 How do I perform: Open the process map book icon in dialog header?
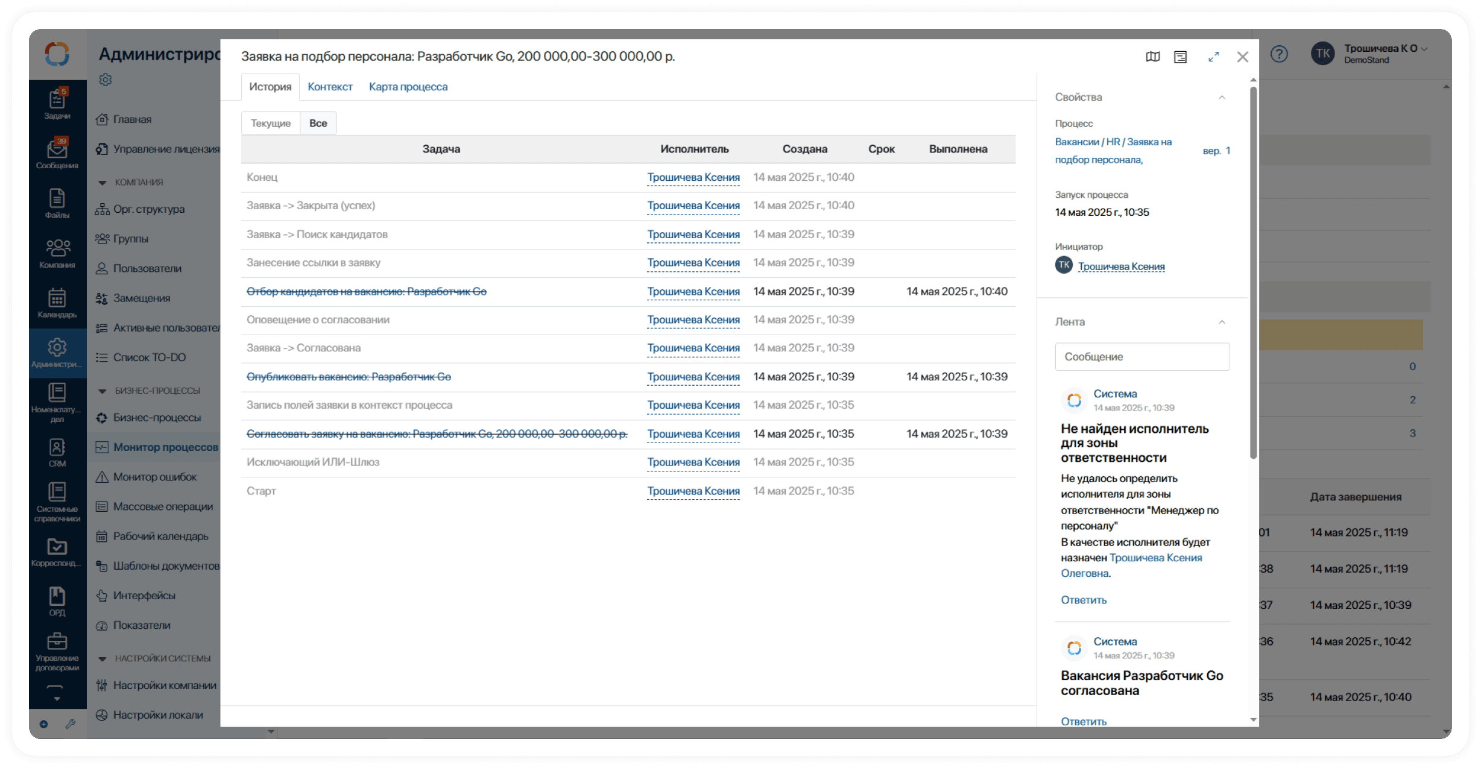[1152, 57]
